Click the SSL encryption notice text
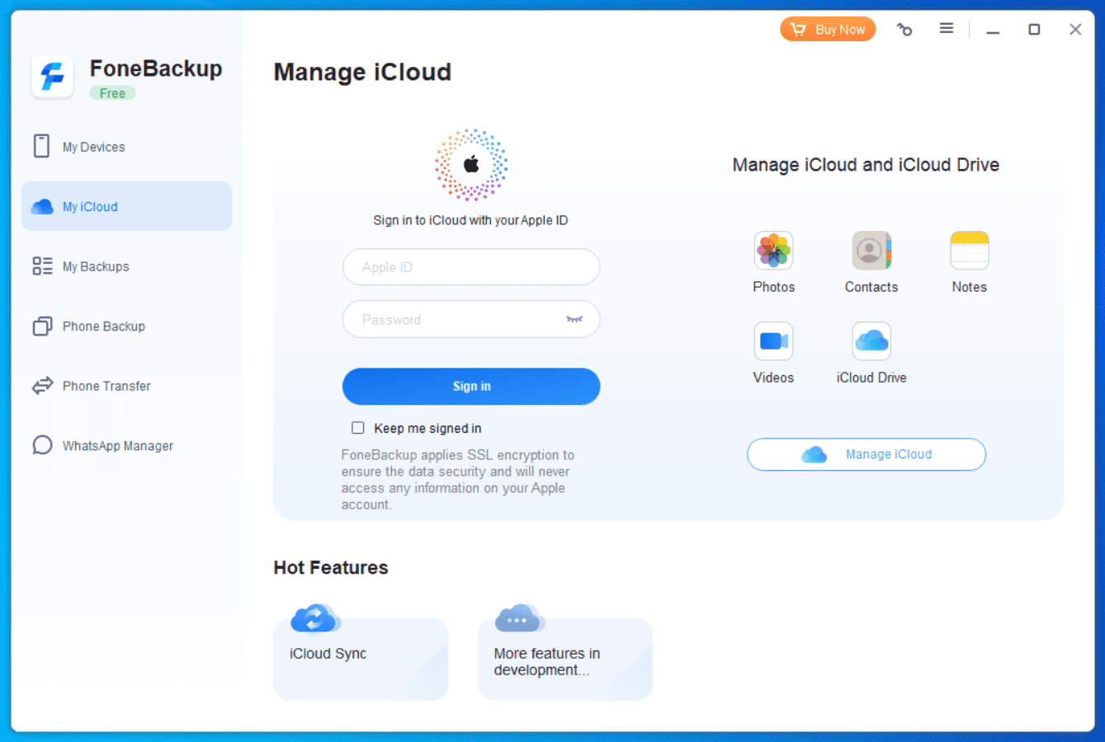 pos(458,480)
